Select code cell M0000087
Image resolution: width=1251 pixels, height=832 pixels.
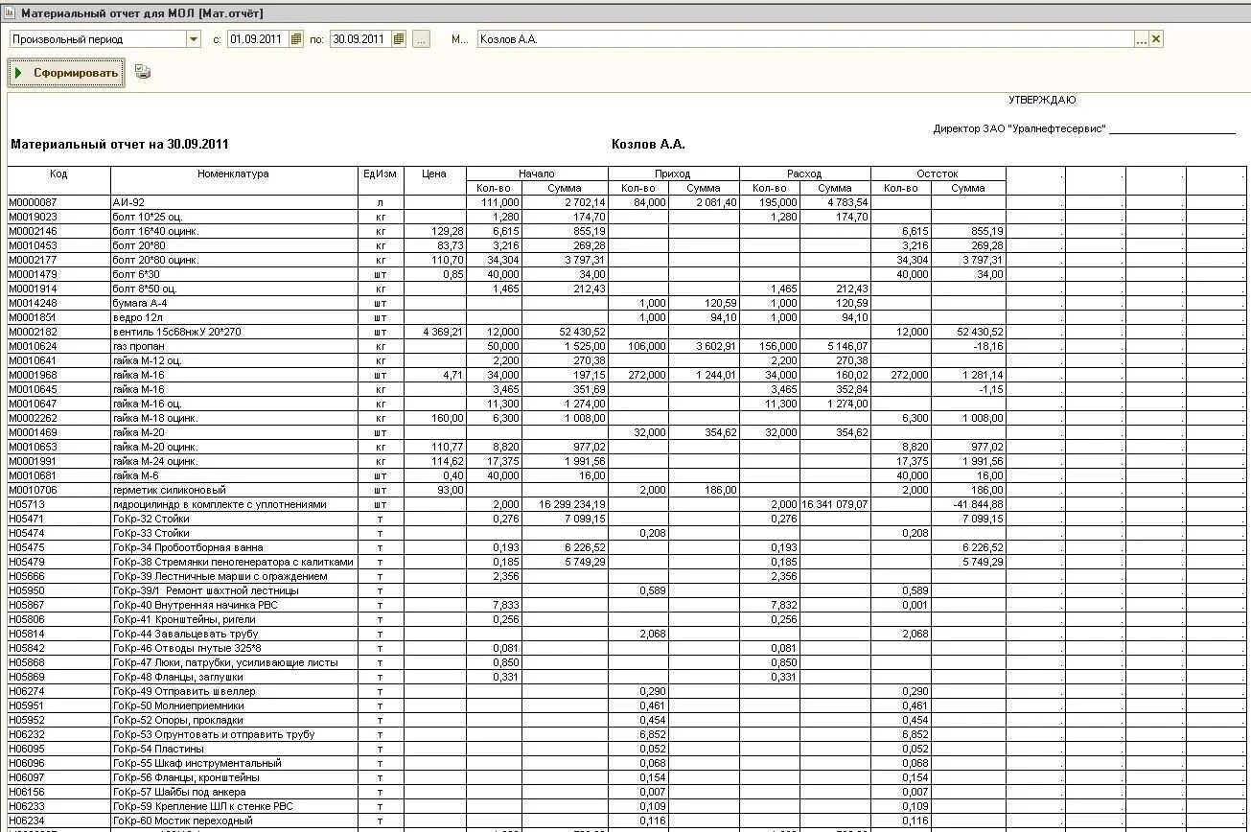[59, 202]
